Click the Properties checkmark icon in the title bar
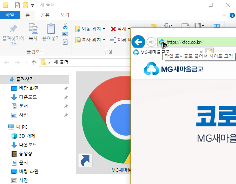 pos(18,5)
